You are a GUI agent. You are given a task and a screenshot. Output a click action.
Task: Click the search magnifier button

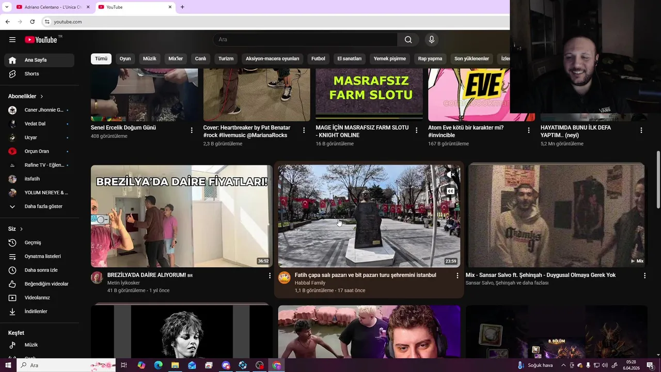pos(408,40)
